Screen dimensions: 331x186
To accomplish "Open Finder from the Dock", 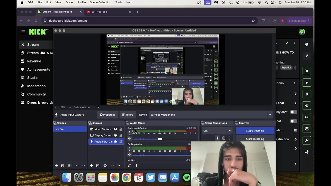I will pyautogui.click(x=67, y=177).
